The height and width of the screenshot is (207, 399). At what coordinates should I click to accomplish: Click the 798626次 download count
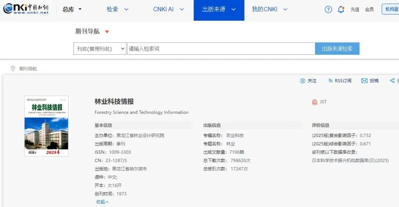(x=241, y=160)
